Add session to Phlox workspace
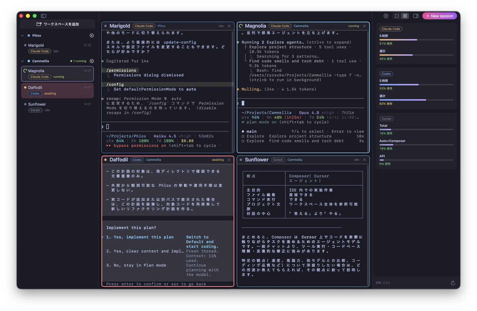 pos(92,36)
